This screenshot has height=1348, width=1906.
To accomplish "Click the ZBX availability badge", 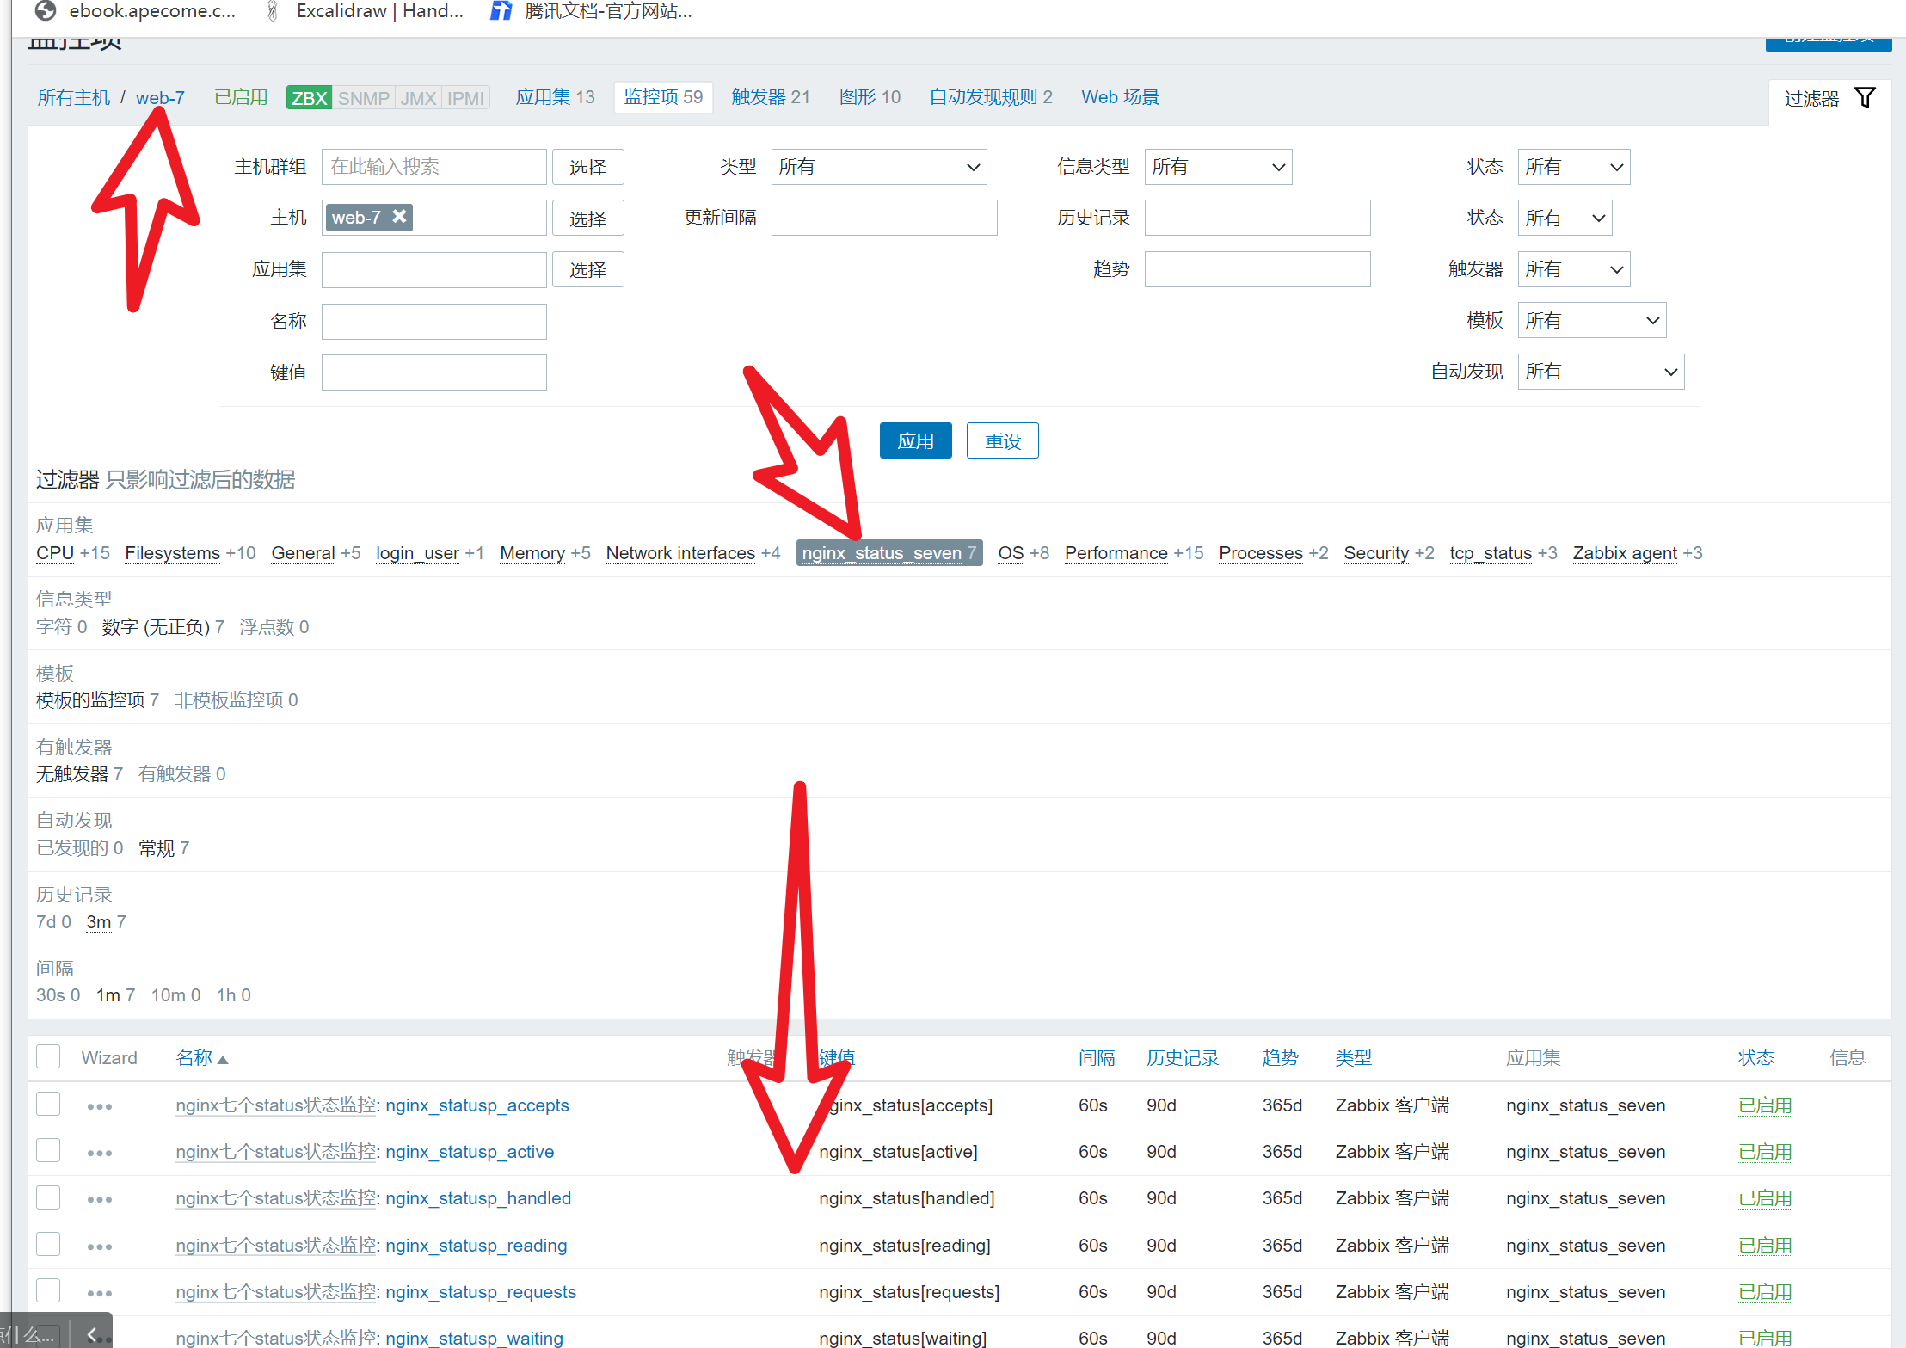I will pos(309,98).
